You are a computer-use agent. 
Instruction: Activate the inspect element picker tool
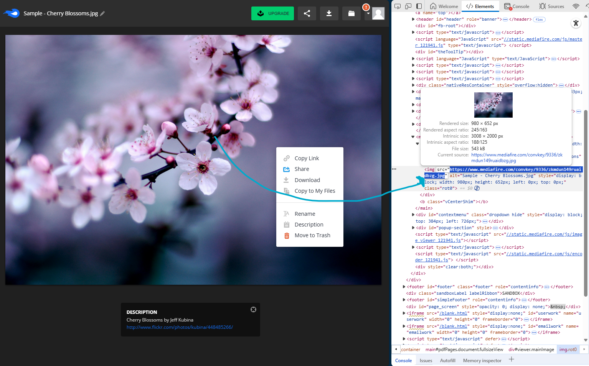[398, 6]
